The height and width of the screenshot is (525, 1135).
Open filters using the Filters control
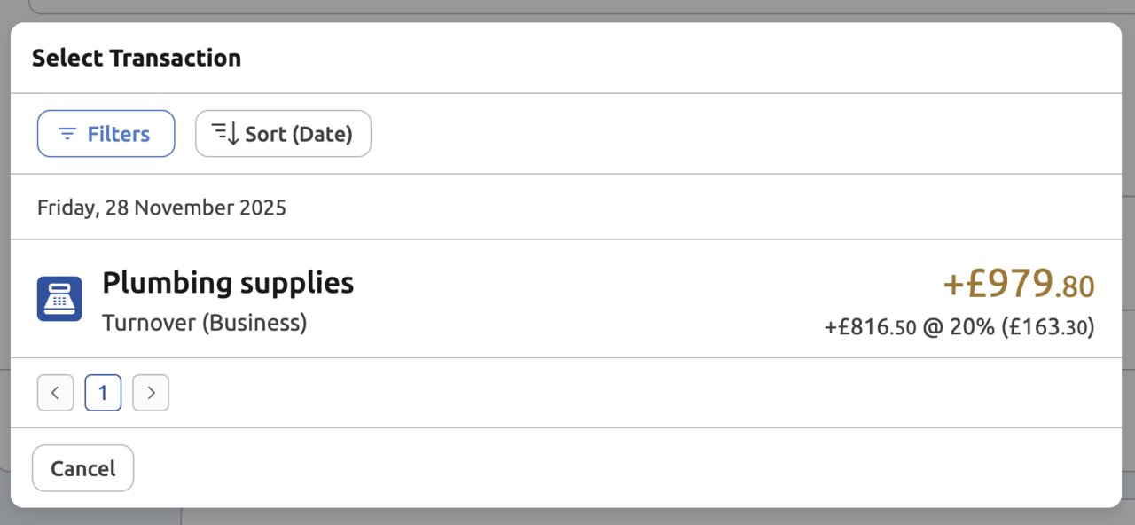pyautogui.click(x=106, y=133)
